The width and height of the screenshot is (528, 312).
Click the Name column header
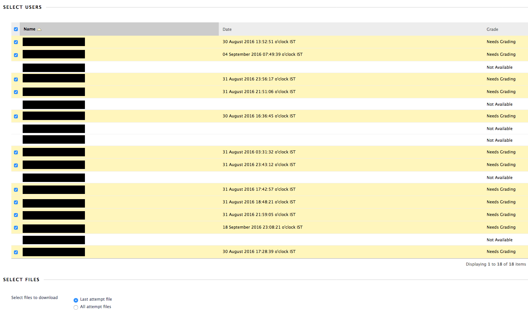point(29,29)
